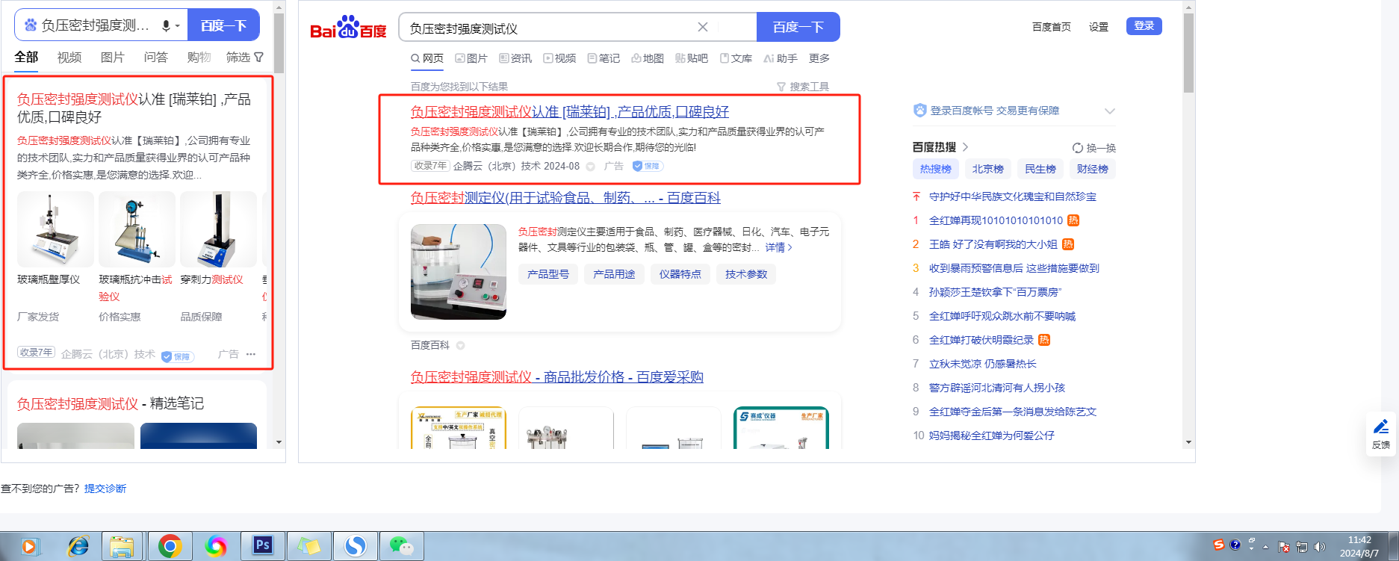
Task: Click the microphone voice search icon
Action: pos(166,25)
